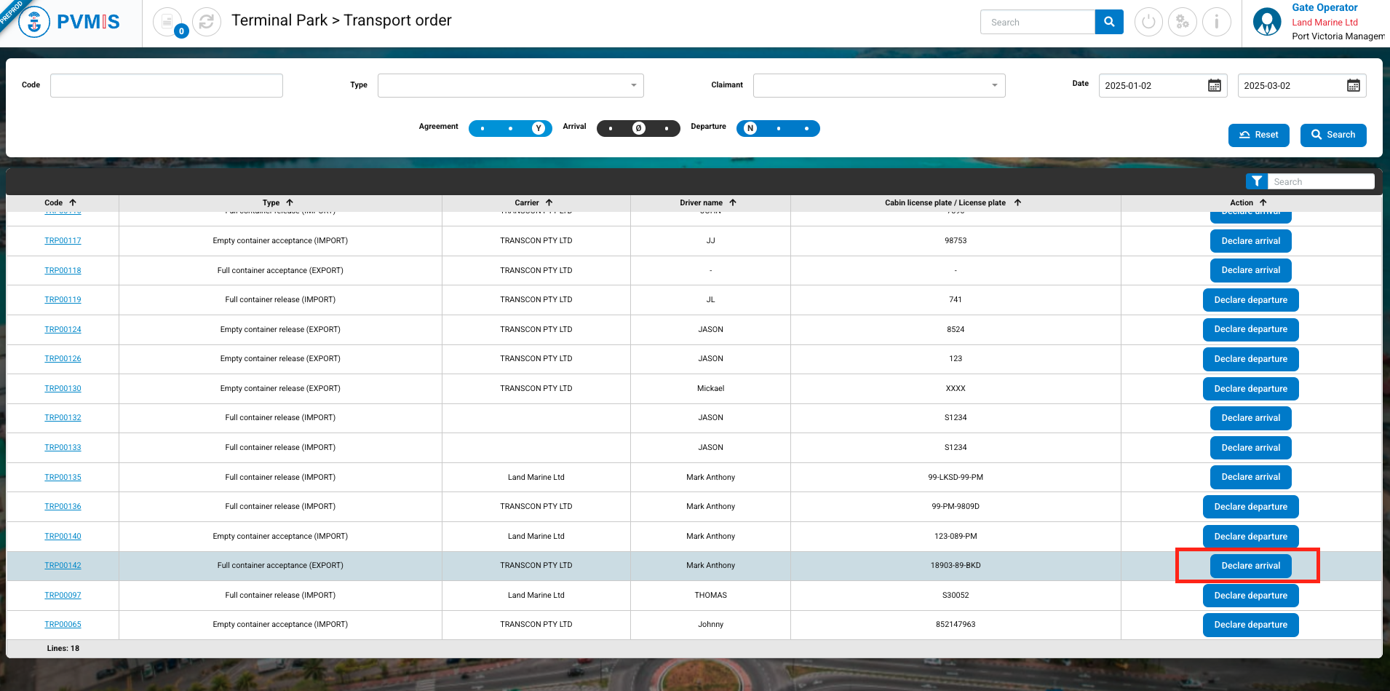Toggle the Departure tri-state switch
The width and height of the screenshot is (1390, 691).
pos(778,128)
